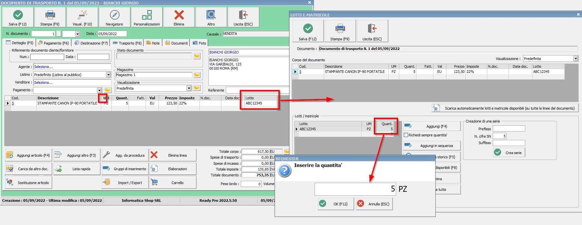This screenshot has height=225, width=582.
Task: Open the Altro magnifier tool
Action: [211, 17]
